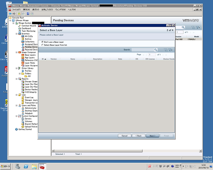Select the Servers node
Image resolution: width=213 pixels, height=170 pixels.
[28, 119]
